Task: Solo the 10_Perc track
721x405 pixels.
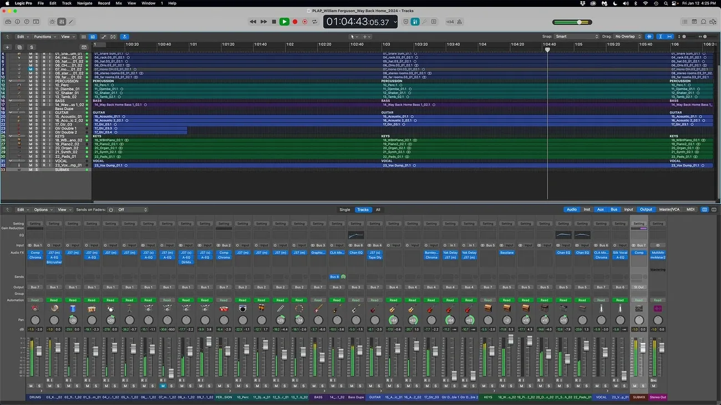Action: [x=37, y=84]
